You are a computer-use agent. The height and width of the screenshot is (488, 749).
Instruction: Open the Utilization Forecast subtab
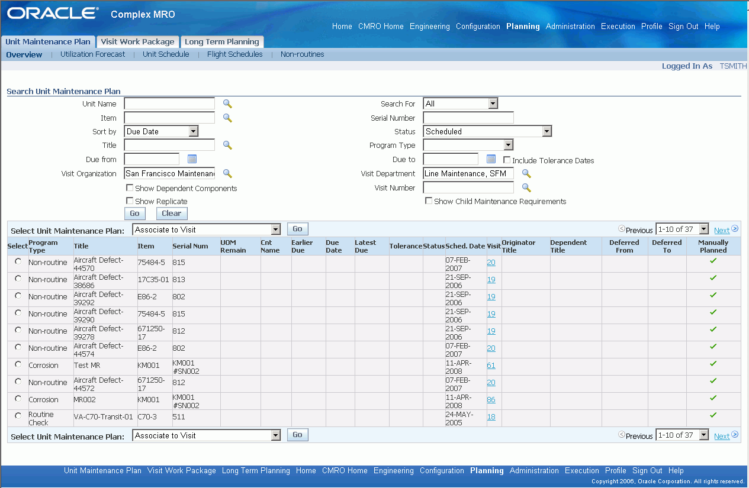click(x=93, y=54)
